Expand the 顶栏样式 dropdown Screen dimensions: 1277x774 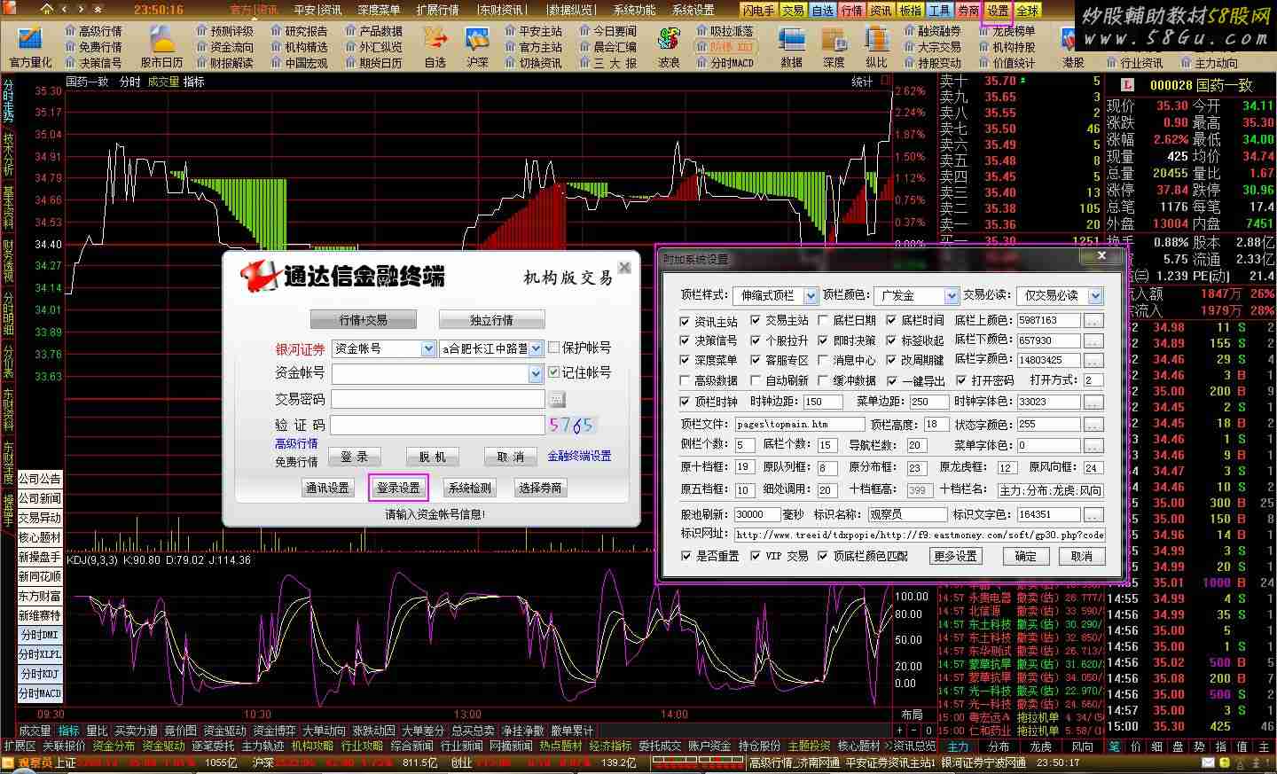(x=811, y=295)
